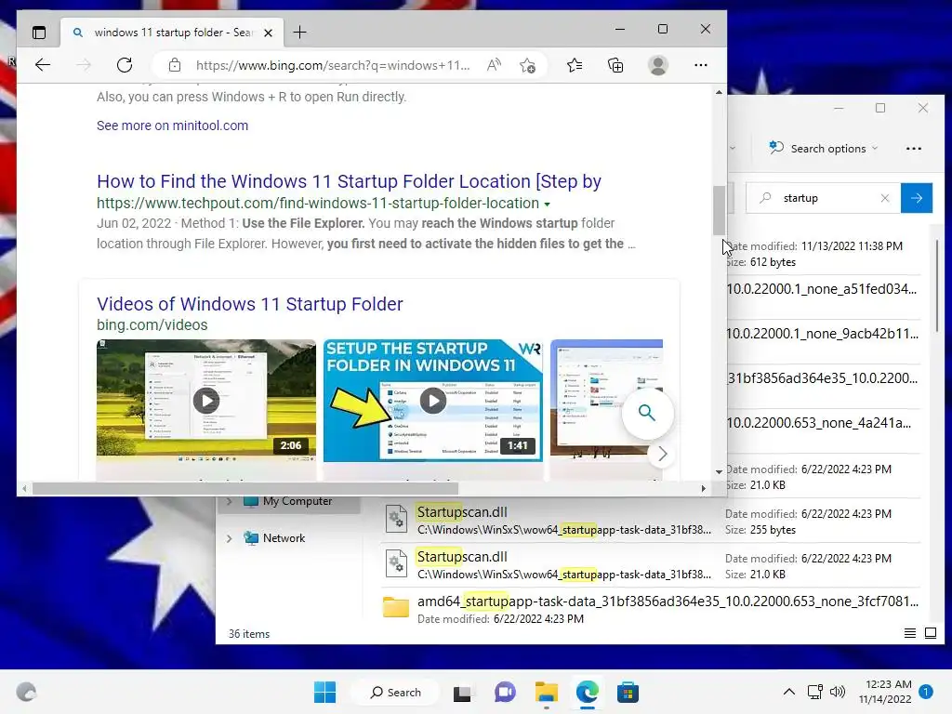The height and width of the screenshot is (714, 952).
Task: Expand the techpout.com URL dropdown arrow
Action: 547,204
